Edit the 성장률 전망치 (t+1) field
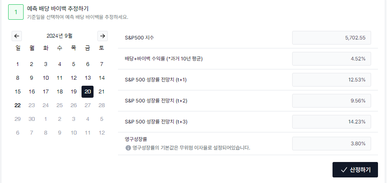 tap(332, 80)
